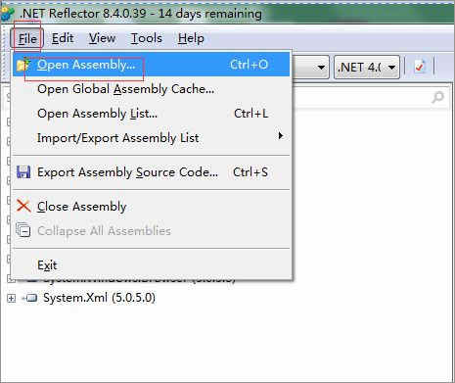This screenshot has height=383, width=455.
Task: Click the Open Assembly folder icon
Action: coord(23,65)
